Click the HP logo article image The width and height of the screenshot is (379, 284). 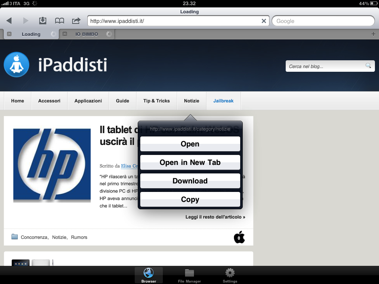52,165
